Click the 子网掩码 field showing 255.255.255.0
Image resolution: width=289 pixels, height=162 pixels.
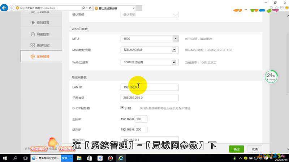[150, 98]
